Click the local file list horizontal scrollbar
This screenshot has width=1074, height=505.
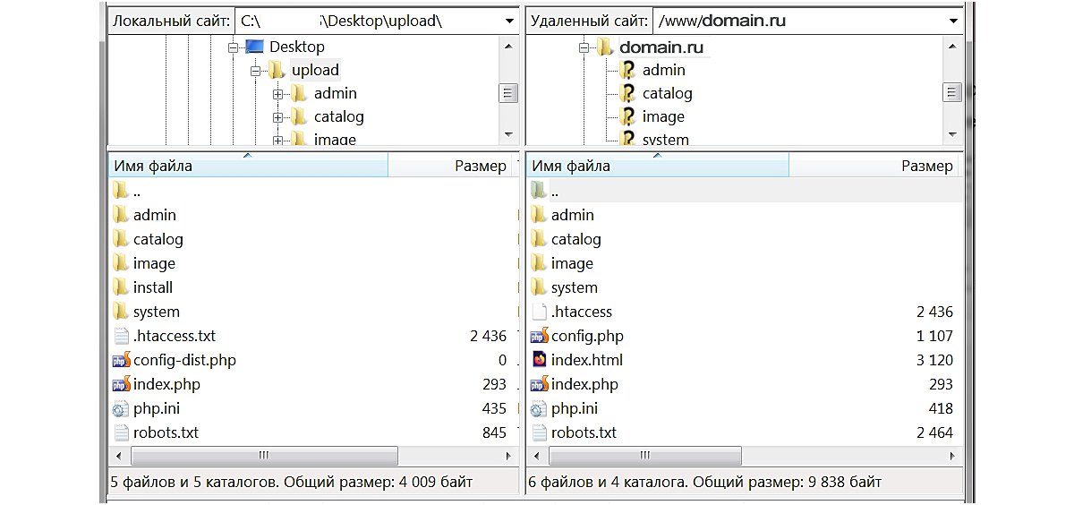[264, 456]
